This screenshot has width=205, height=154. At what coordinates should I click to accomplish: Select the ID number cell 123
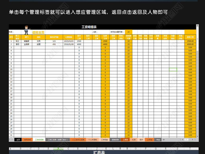54,41
